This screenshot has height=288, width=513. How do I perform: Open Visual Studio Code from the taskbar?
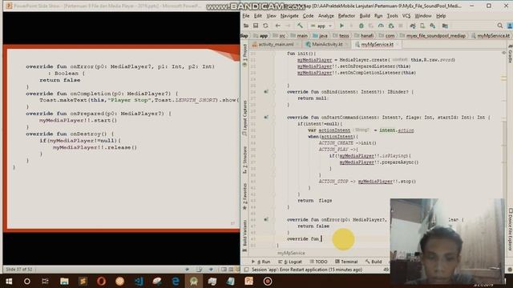point(139,281)
